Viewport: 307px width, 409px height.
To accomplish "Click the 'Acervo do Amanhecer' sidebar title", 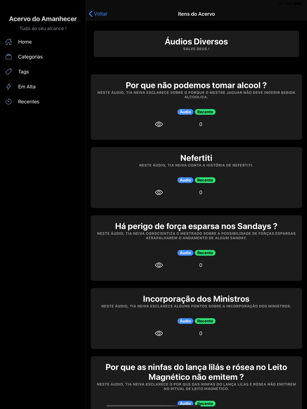I will point(43,19).
